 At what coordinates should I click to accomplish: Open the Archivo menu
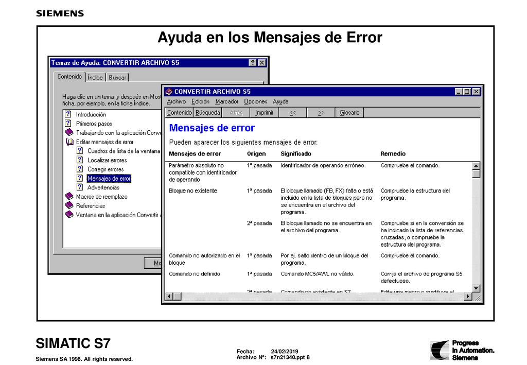pyautogui.click(x=176, y=101)
